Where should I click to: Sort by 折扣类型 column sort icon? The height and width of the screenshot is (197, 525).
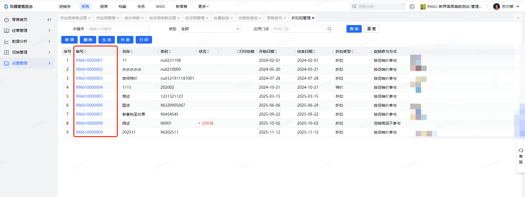(352, 51)
